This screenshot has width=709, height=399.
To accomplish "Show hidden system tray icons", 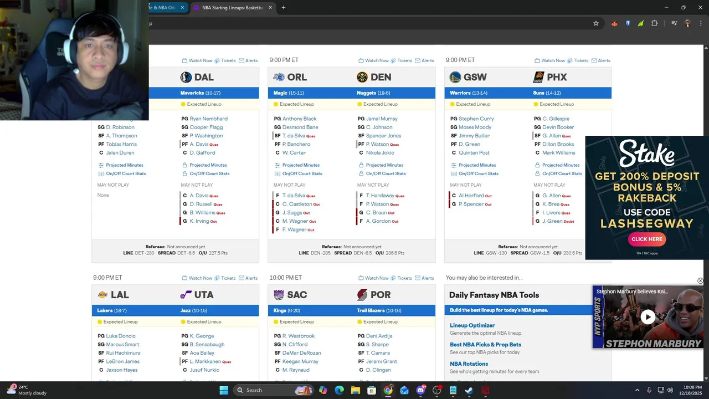I will 637,390.
